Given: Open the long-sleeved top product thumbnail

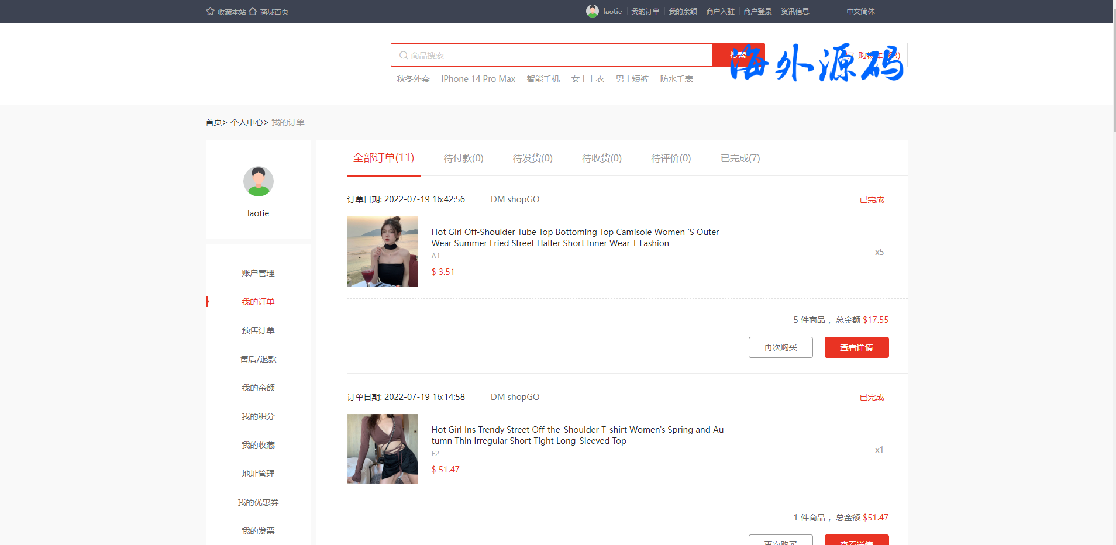Looking at the screenshot, I should (383, 449).
